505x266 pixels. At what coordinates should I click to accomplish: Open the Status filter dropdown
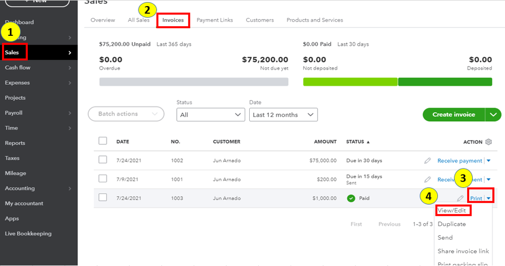click(x=211, y=115)
